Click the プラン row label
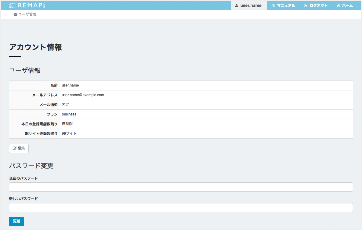The image size is (362, 230). pos(52,115)
